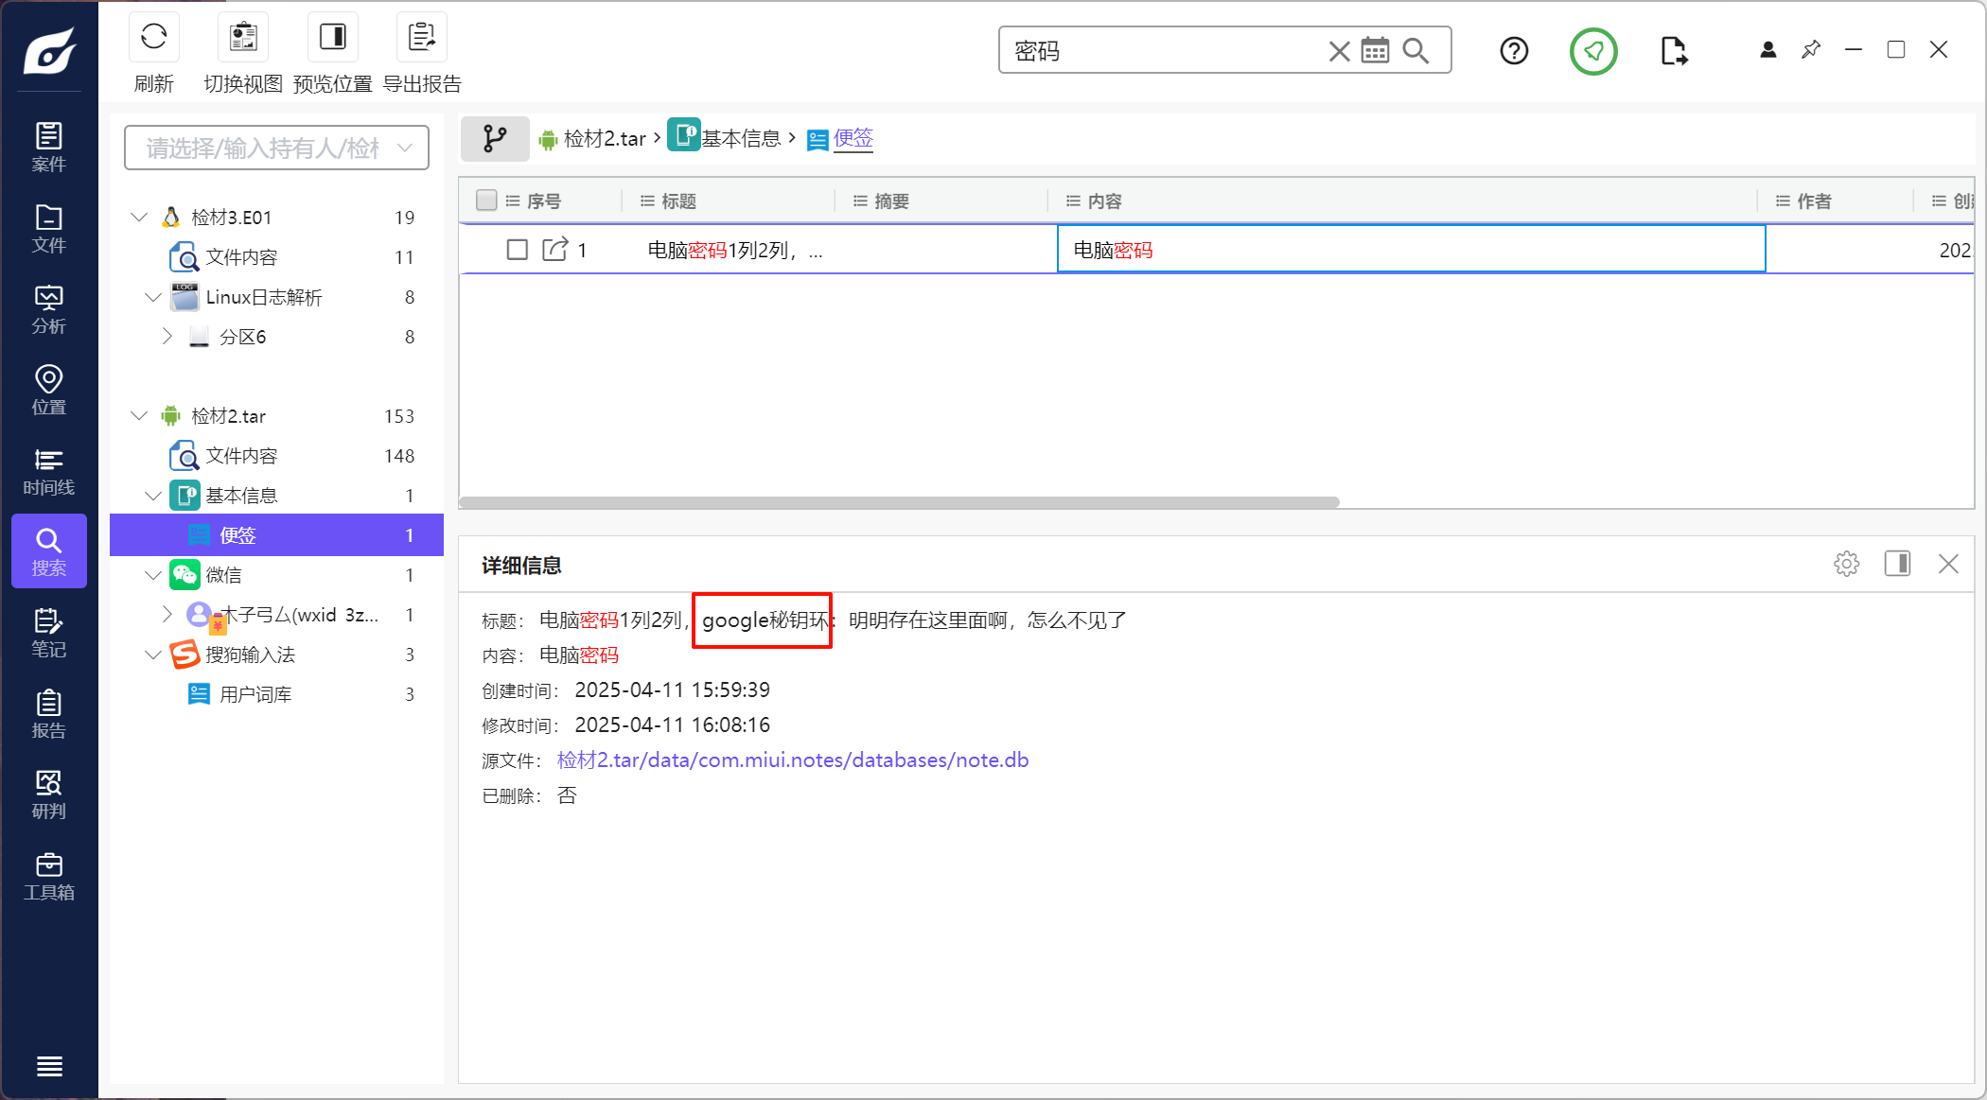Collapse the 搜狗输入法 tree node
Viewport: 1987px width, 1100px height.
[153, 655]
